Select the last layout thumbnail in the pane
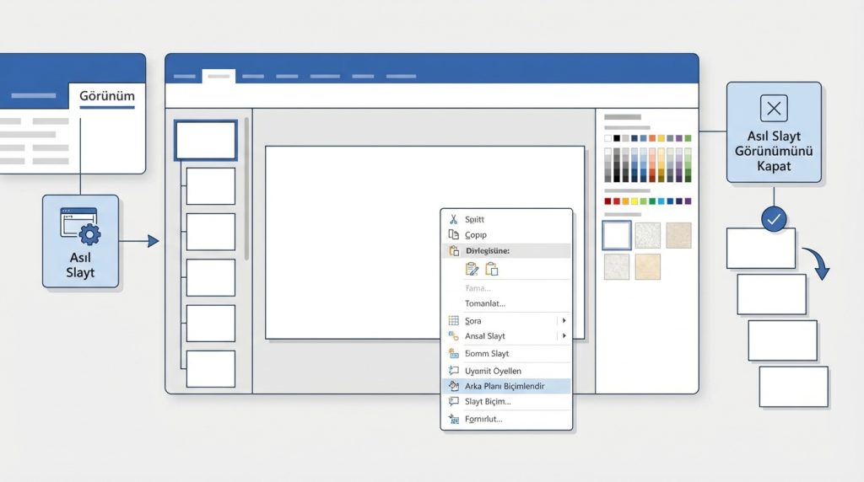864x482 pixels. 210,368
